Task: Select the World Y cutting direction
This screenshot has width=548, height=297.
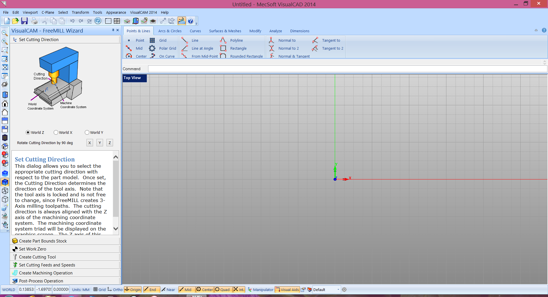Action: click(x=87, y=132)
